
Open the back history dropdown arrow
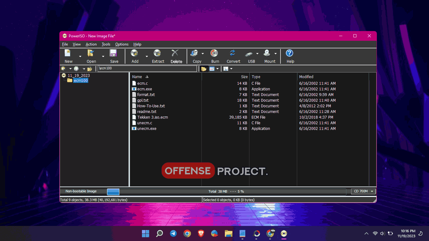pyautogui.click(x=70, y=69)
